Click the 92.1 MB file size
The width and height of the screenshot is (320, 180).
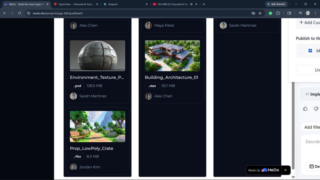(x=168, y=86)
